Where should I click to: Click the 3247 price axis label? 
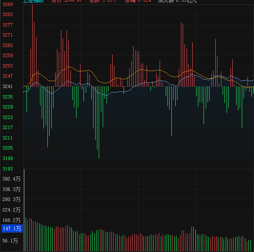[x=8, y=76]
